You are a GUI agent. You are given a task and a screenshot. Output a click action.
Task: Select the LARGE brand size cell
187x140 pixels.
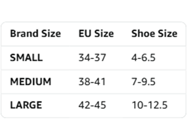tap(26, 105)
